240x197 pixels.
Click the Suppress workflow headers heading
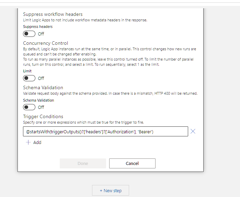coord(53,14)
